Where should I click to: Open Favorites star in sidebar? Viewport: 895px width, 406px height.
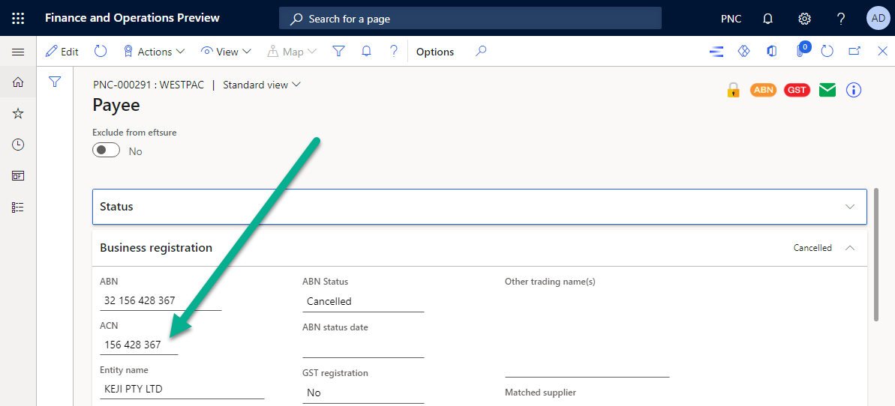pos(18,113)
